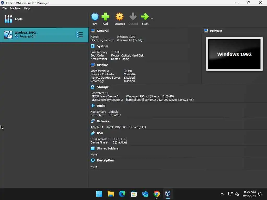Image resolution: width=267 pixels, height=200 pixels.
Task: Click the System section chip icon
Action: [93, 46]
